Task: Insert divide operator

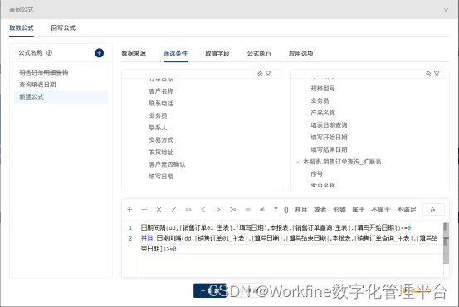Action: point(173,210)
